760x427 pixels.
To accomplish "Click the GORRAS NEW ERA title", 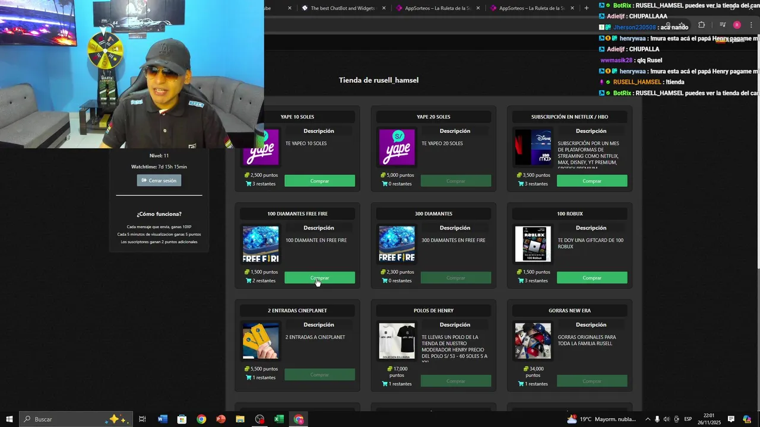I will (569, 311).
